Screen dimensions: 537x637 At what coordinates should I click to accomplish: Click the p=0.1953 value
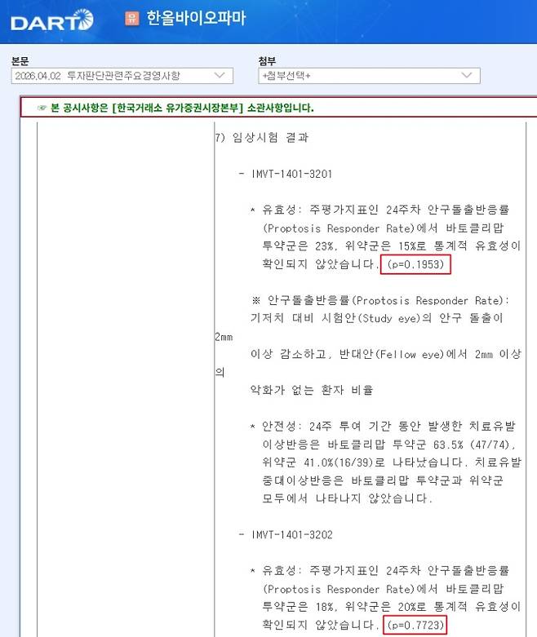[415, 264]
